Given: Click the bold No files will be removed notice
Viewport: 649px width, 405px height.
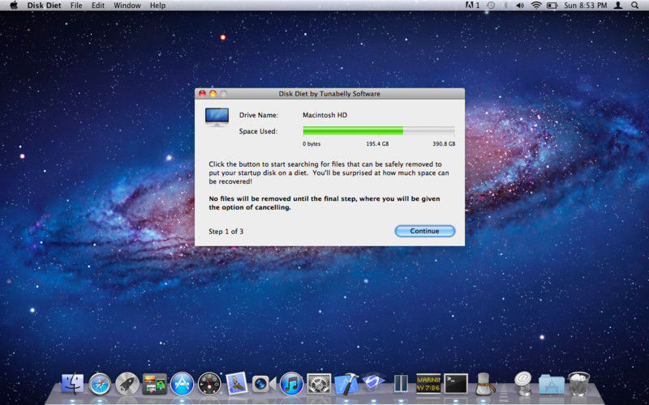Looking at the screenshot, I should click(324, 203).
